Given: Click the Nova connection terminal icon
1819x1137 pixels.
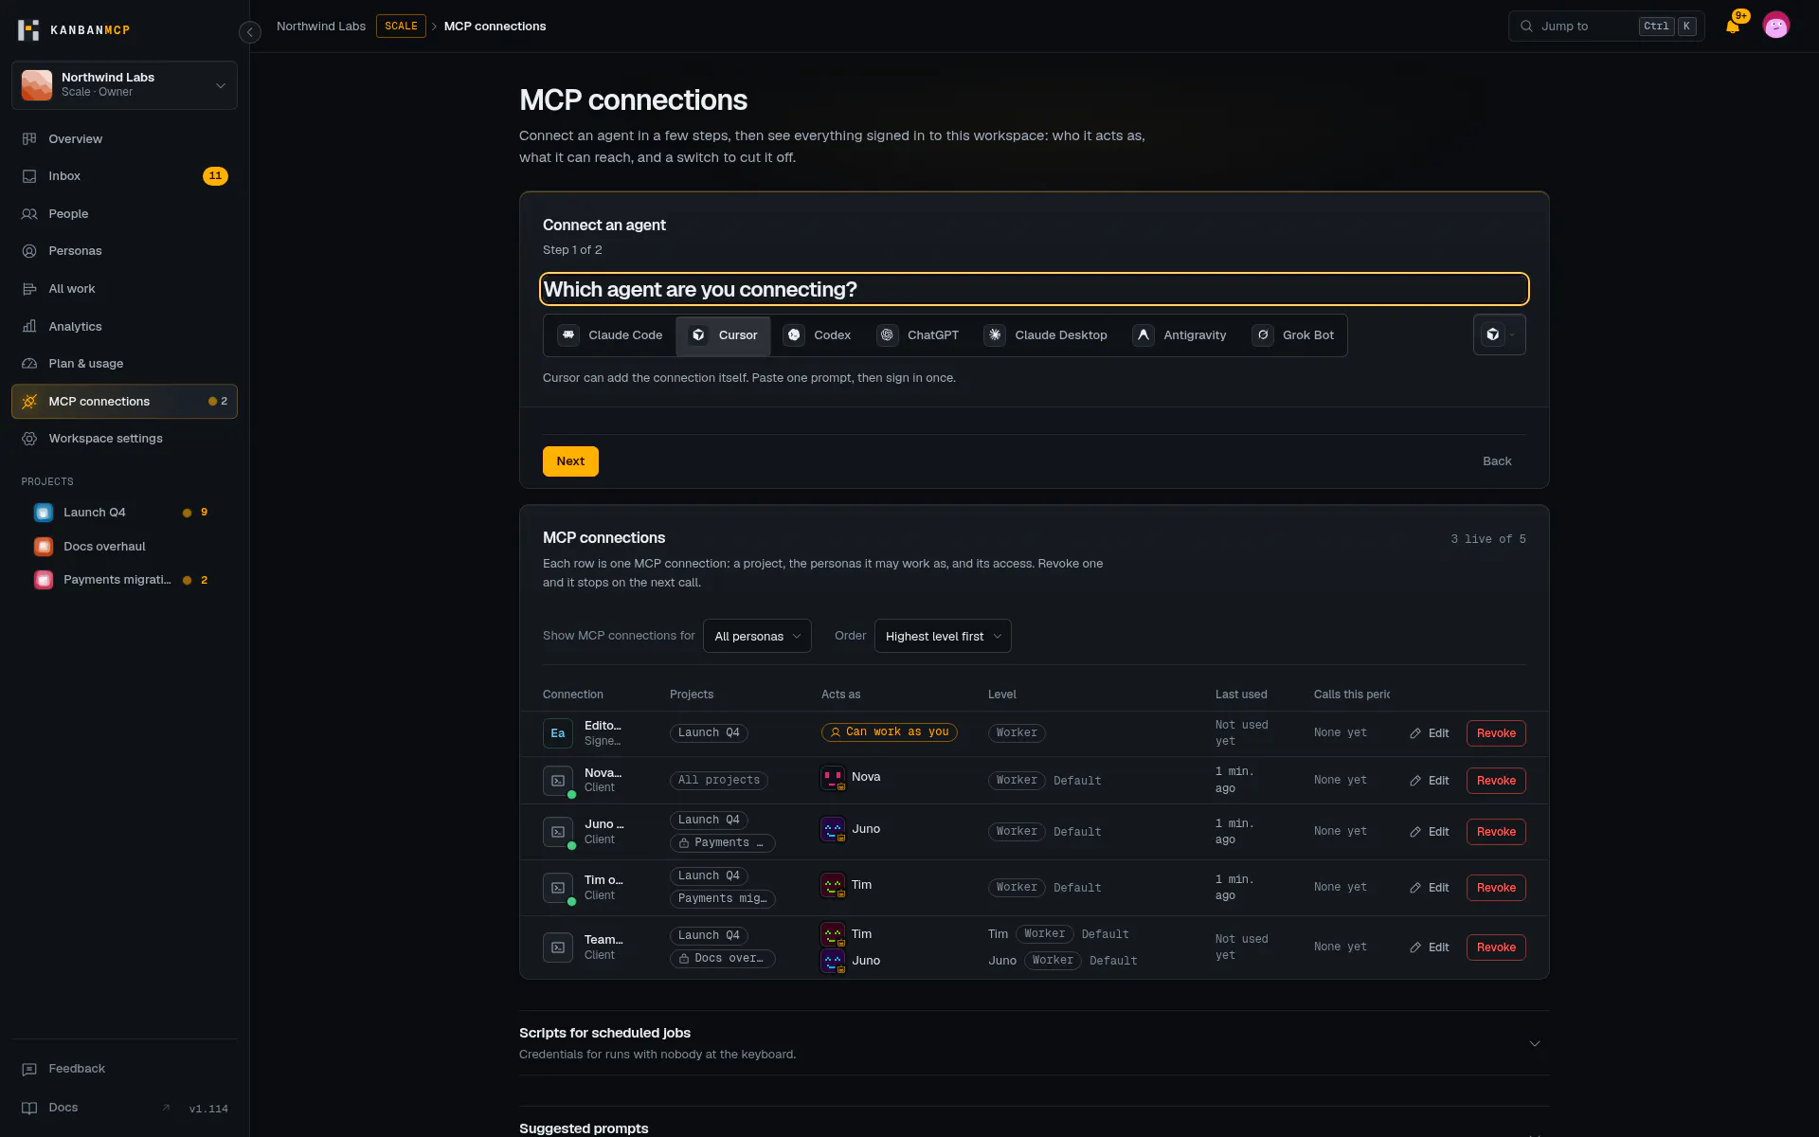Looking at the screenshot, I should [x=558, y=781].
